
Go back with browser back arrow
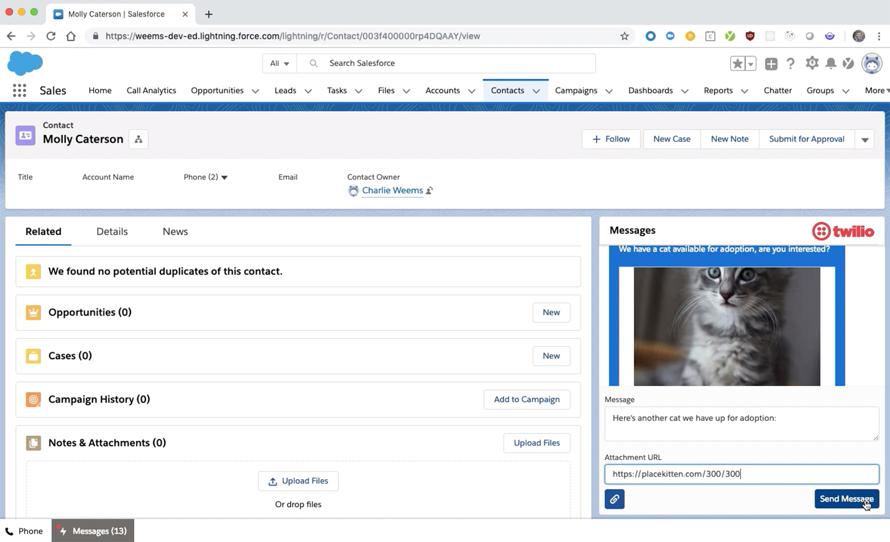11,36
